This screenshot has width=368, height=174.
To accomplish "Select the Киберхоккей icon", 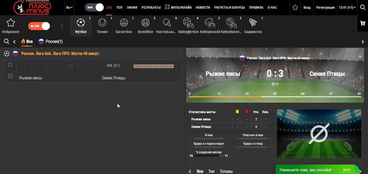I will (x=210, y=26).
